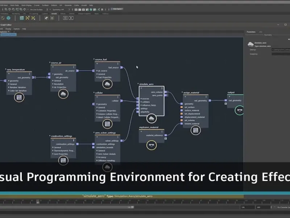Click the icon below vary_temperature node

[19, 97]
